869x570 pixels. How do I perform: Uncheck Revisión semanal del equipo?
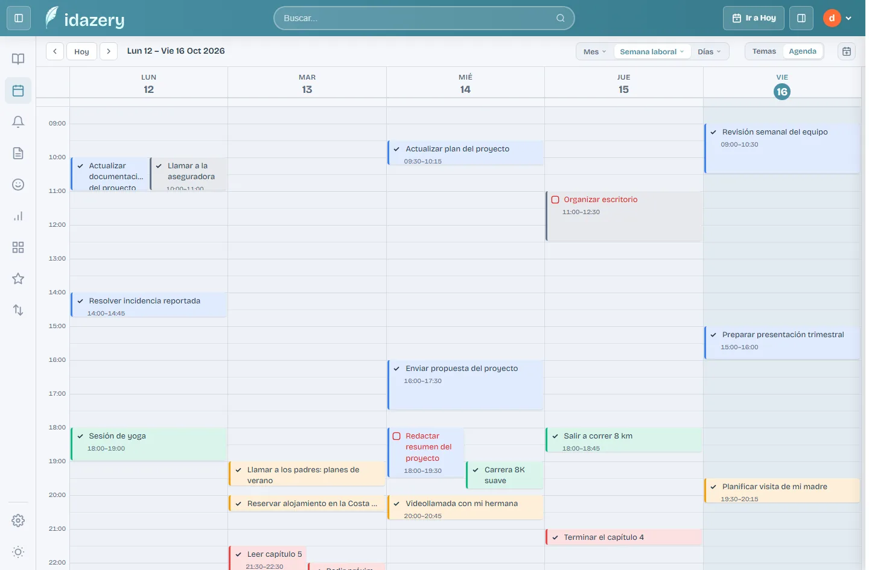[x=713, y=132]
